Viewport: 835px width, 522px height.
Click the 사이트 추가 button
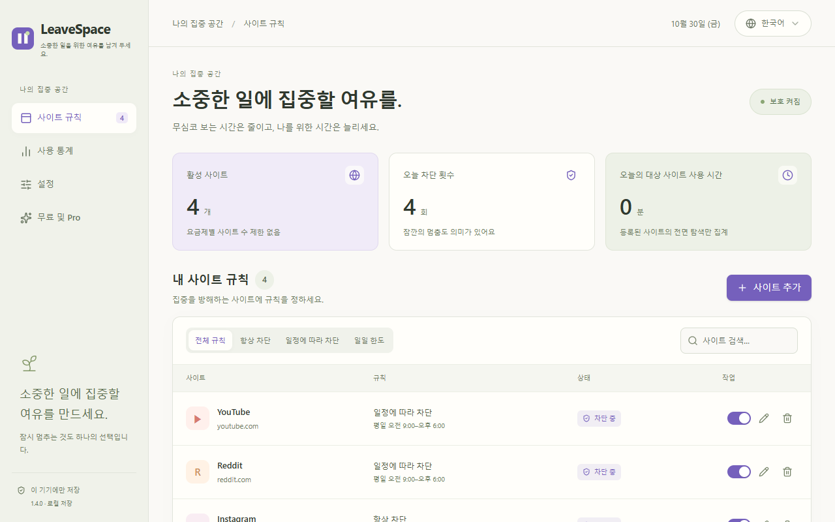[x=769, y=288]
